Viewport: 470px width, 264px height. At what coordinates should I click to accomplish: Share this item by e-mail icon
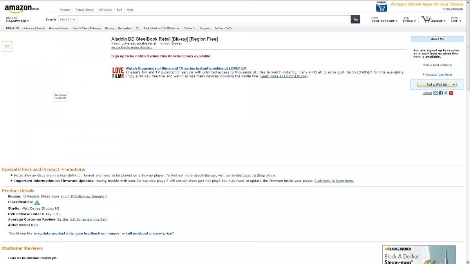coord(435,93)
